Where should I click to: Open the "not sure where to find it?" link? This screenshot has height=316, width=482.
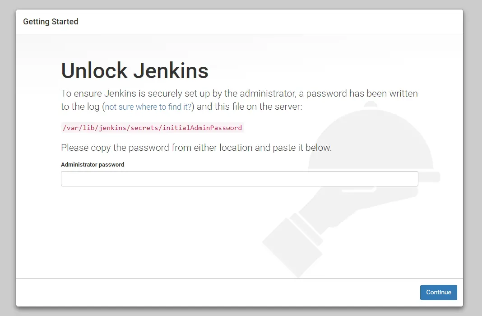point(148,107)
